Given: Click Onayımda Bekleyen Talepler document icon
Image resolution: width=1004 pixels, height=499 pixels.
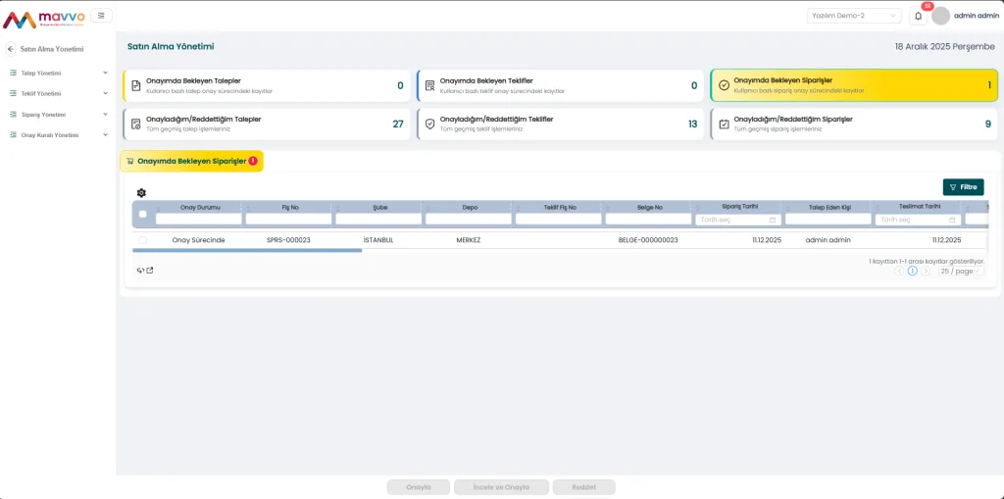Looking at the screenshot, I should (x=135, y=85).
